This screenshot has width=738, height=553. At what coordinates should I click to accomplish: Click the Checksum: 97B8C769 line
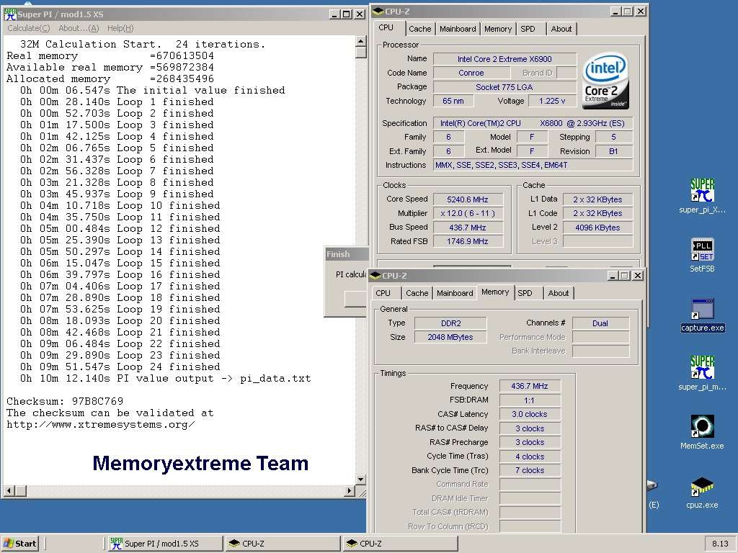tap(65, 402)
